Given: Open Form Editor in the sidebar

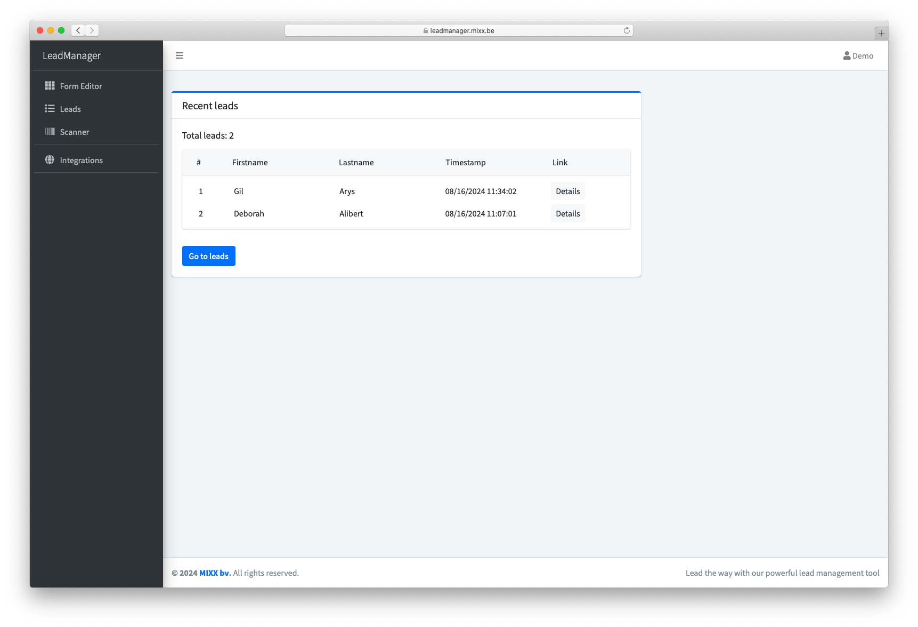Looking at the screenshot, I should click(96, 86).
